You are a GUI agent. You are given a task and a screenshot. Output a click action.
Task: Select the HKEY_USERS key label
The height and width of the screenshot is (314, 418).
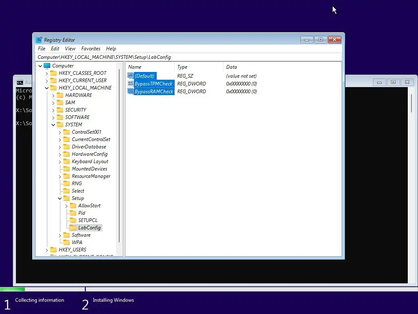click(x=73, y=250)
